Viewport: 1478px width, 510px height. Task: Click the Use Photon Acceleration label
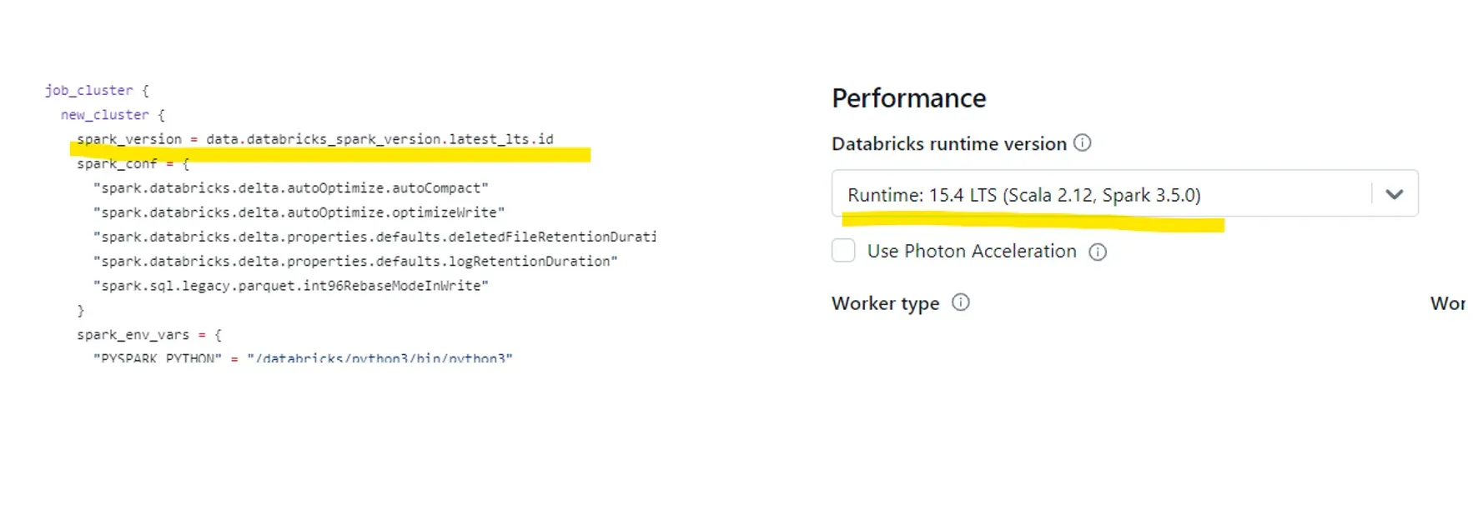[x=972, y=252]
